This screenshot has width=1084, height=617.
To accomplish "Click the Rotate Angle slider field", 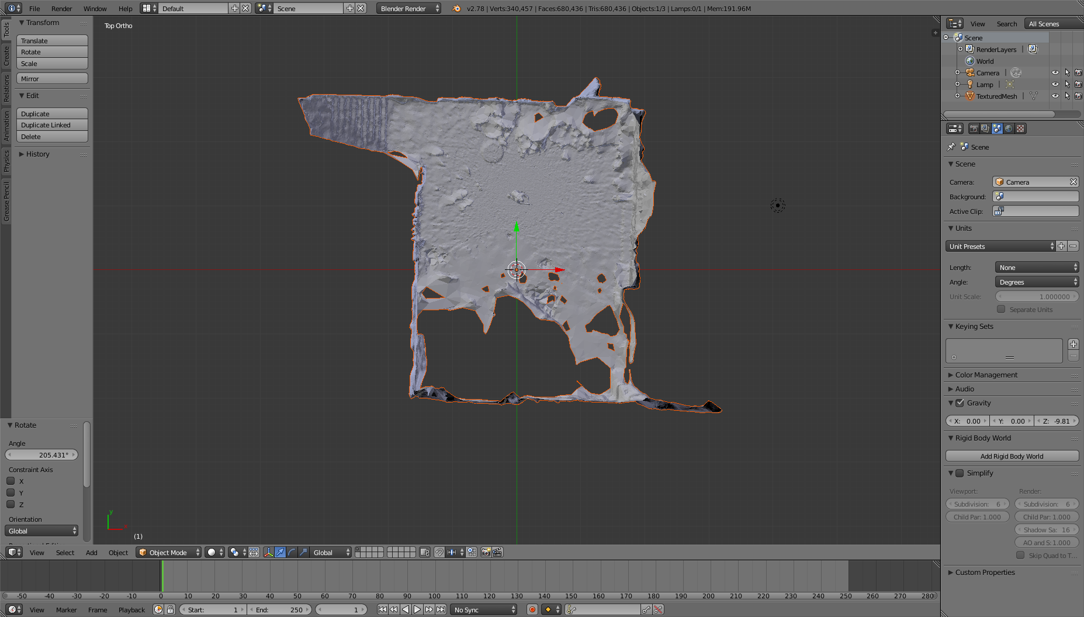I will pyautogui.click(x=41, y=455).
